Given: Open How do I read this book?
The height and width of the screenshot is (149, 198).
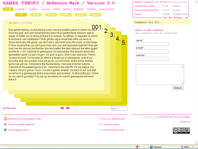Looking at the screenshot, I should coord(114,119).
